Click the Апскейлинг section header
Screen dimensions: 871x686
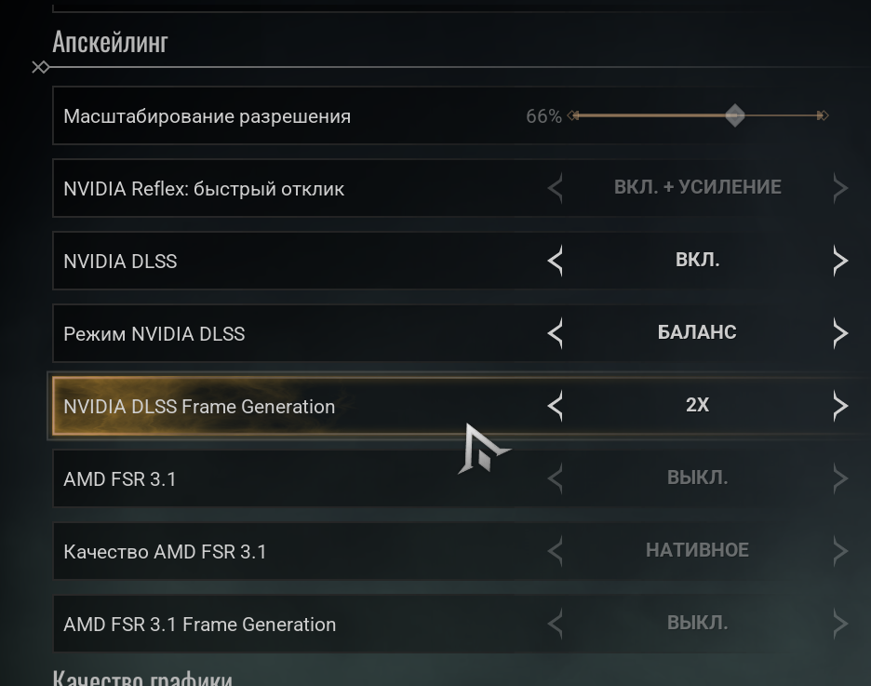[110, 42]
